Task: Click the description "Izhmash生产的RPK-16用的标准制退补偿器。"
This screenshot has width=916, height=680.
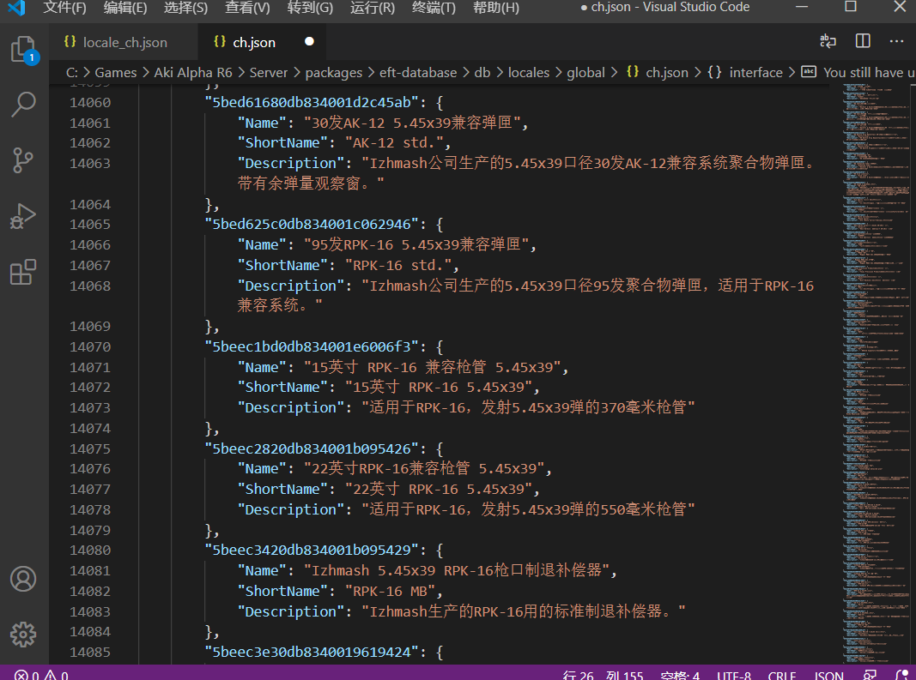Action: coord(524,611)
